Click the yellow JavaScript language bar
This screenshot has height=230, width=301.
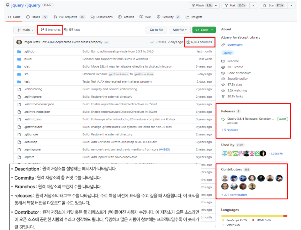click(x=252, y=216)
